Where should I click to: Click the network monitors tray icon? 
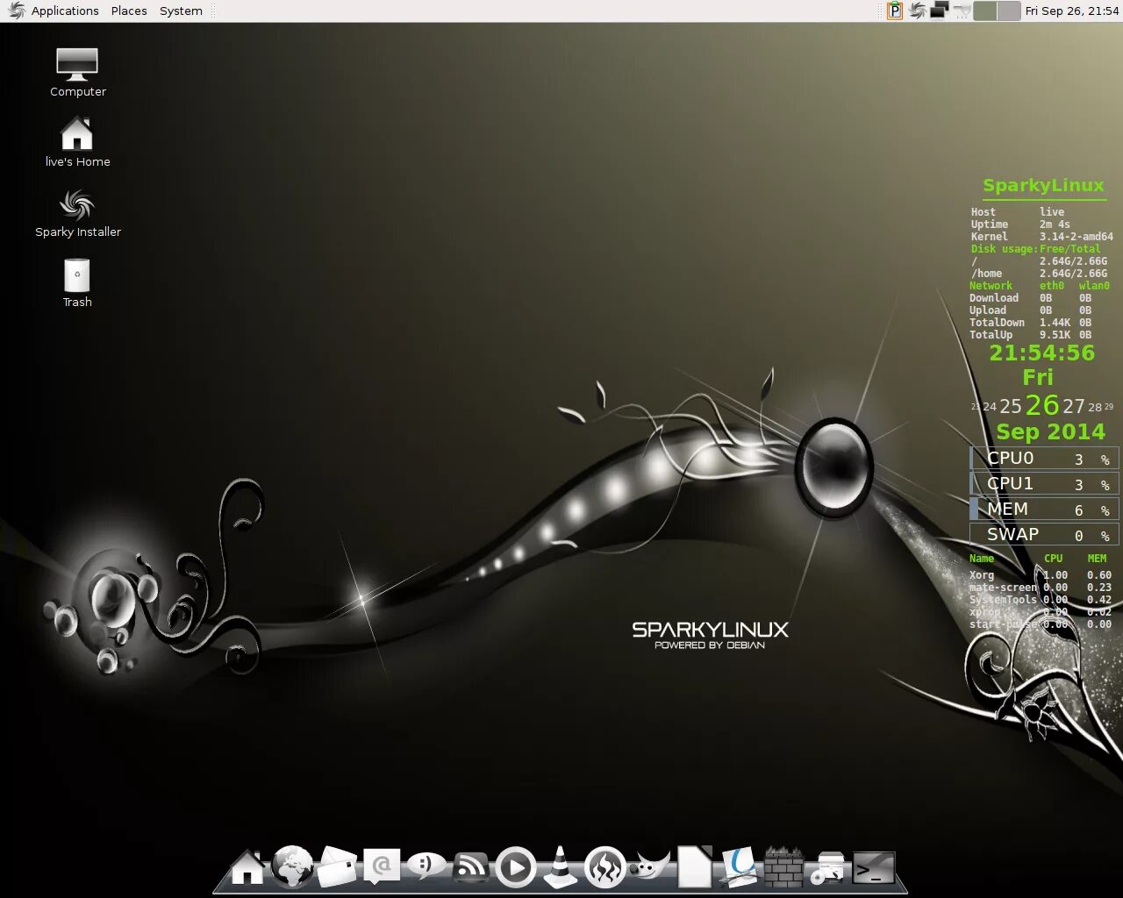[x=940, y=11]
